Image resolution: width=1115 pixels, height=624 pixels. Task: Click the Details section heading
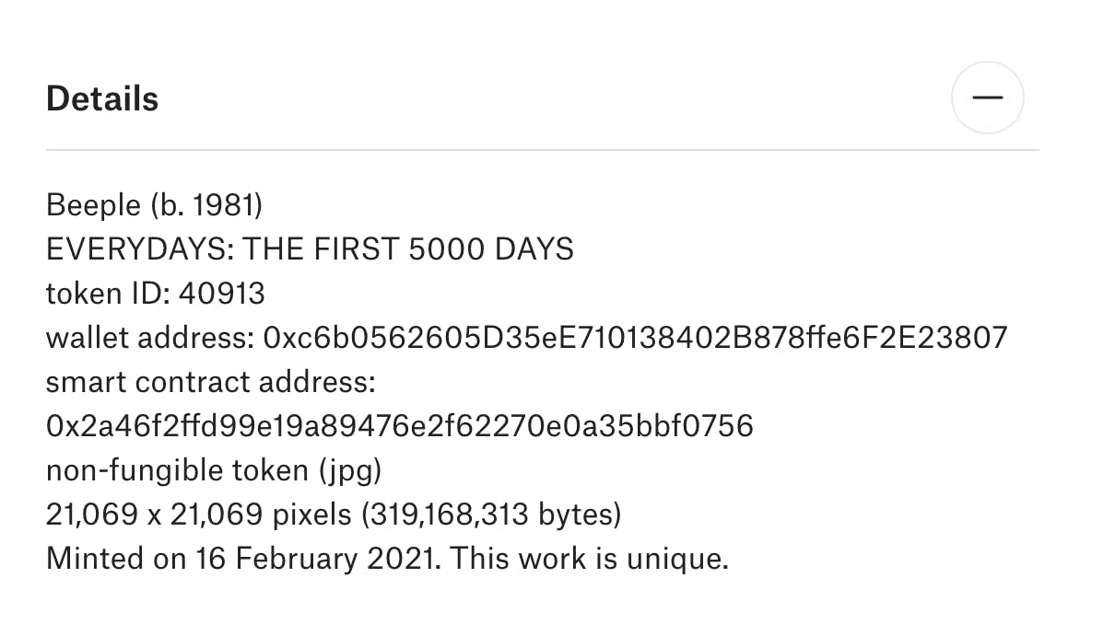[102, 98]
